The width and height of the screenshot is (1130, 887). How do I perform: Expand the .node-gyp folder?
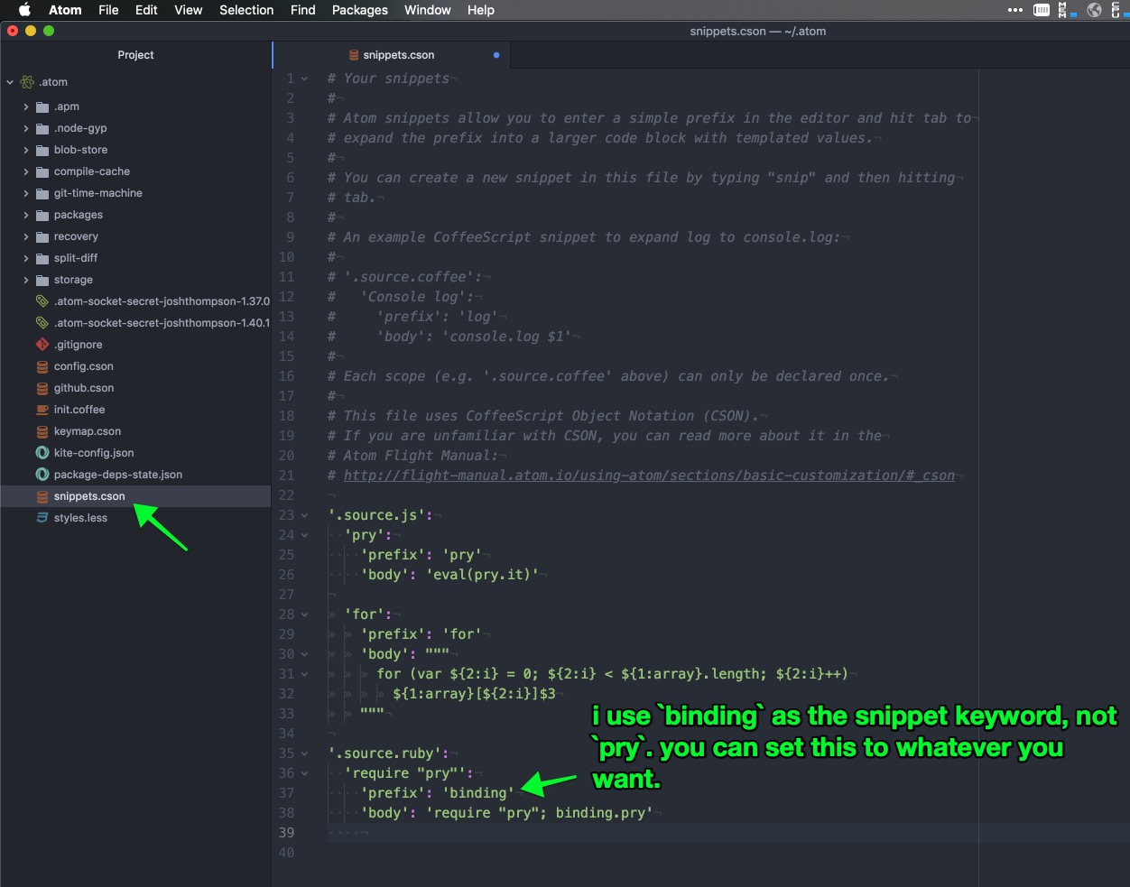coord(26,128)
